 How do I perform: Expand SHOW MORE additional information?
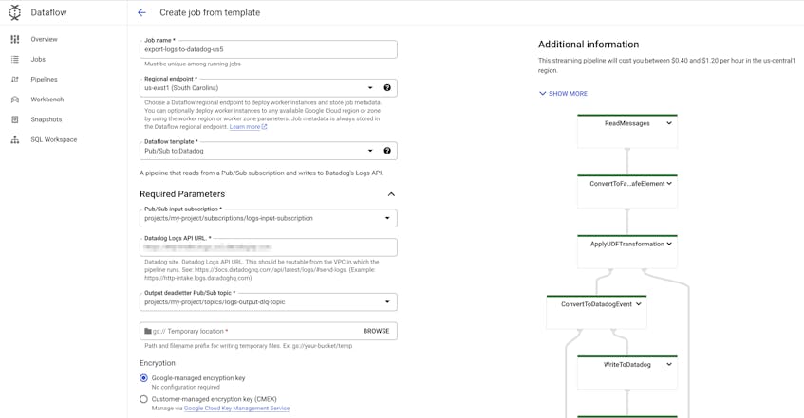coord(563,93)
